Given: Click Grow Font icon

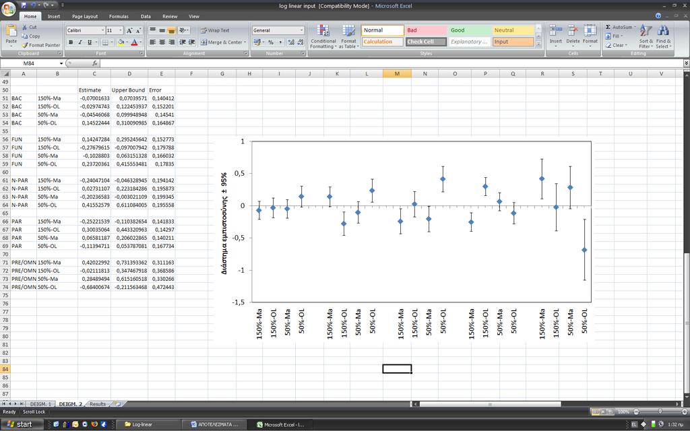Looking at the screenshot, I should coord(129,30).
